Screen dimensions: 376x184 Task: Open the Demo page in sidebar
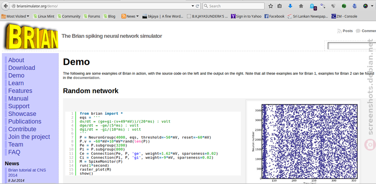(16, 75)
